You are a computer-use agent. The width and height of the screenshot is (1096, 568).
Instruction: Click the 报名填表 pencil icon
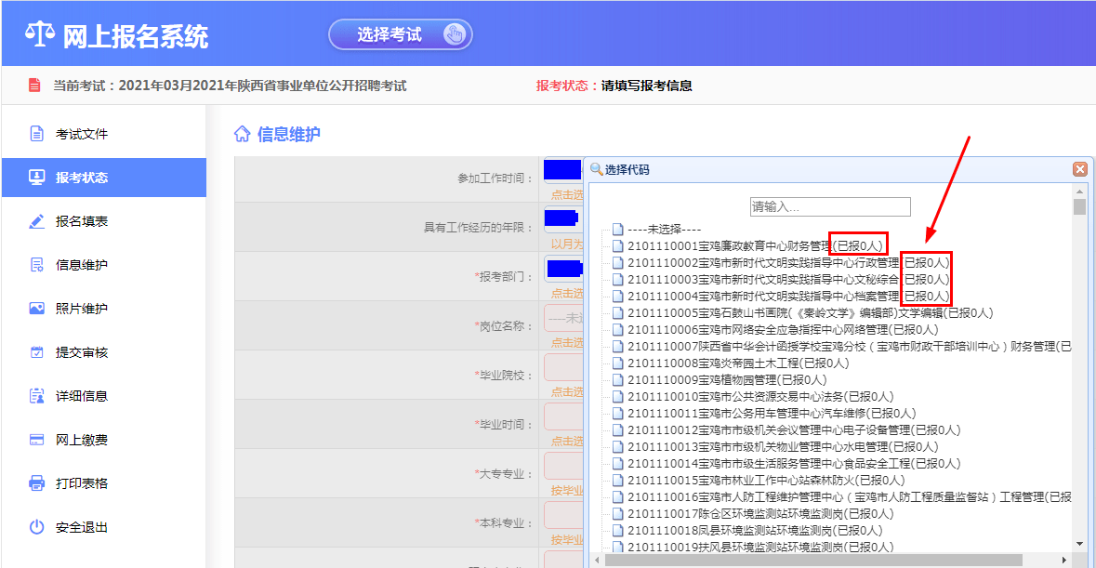click(x=36, y=221)
